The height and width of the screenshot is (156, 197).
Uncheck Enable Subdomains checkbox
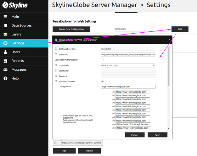102,81
